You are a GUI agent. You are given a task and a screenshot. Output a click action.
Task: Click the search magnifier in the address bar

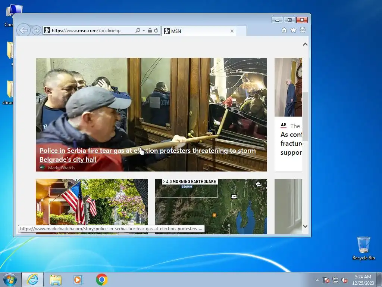pos(138,31)
